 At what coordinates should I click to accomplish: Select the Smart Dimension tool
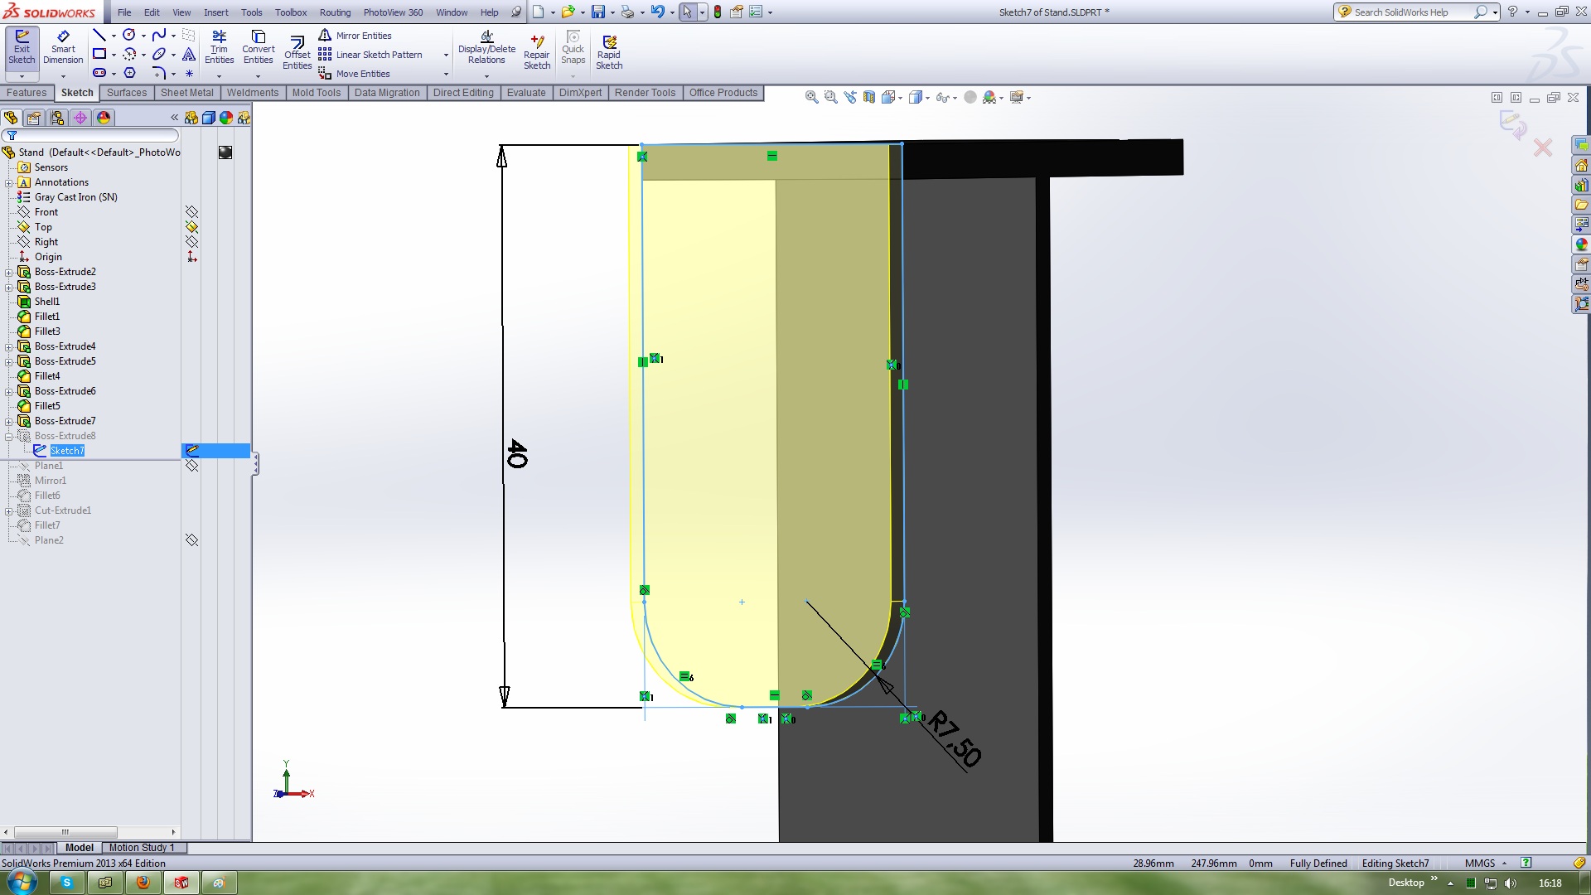pyautogui.click(x=63, y=47)
